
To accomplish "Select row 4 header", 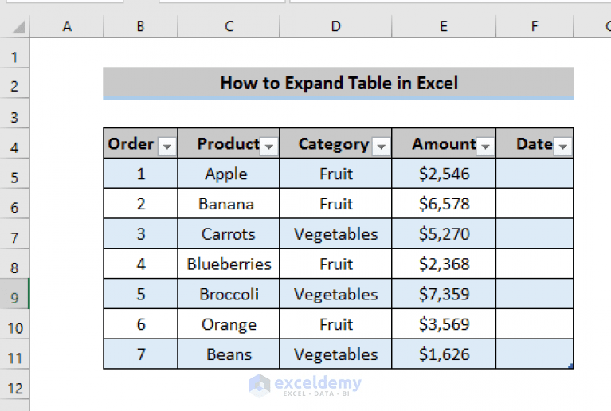I will click(x=15, y=146).
